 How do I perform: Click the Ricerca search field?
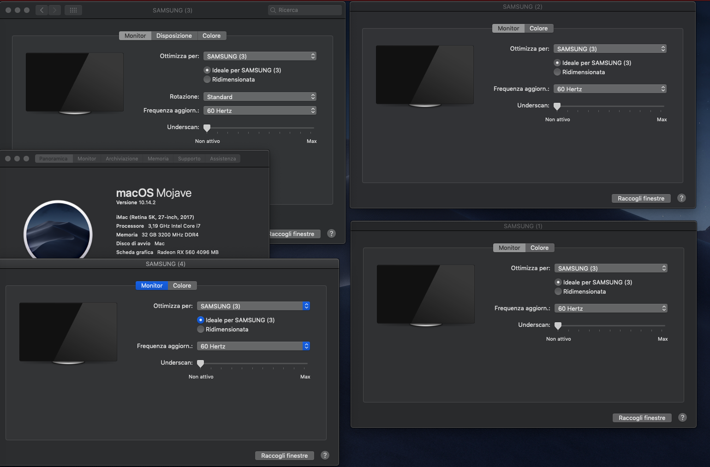(x=305, y=10)
